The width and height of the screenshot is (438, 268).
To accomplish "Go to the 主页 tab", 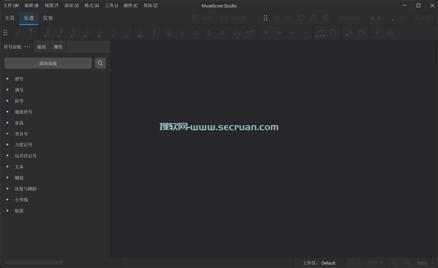I will [x=10, y=18].
